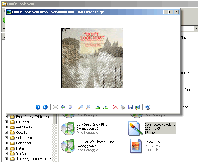Click 12 - Laura's Theme file name
198x162 pixels.
coord(96,144)
